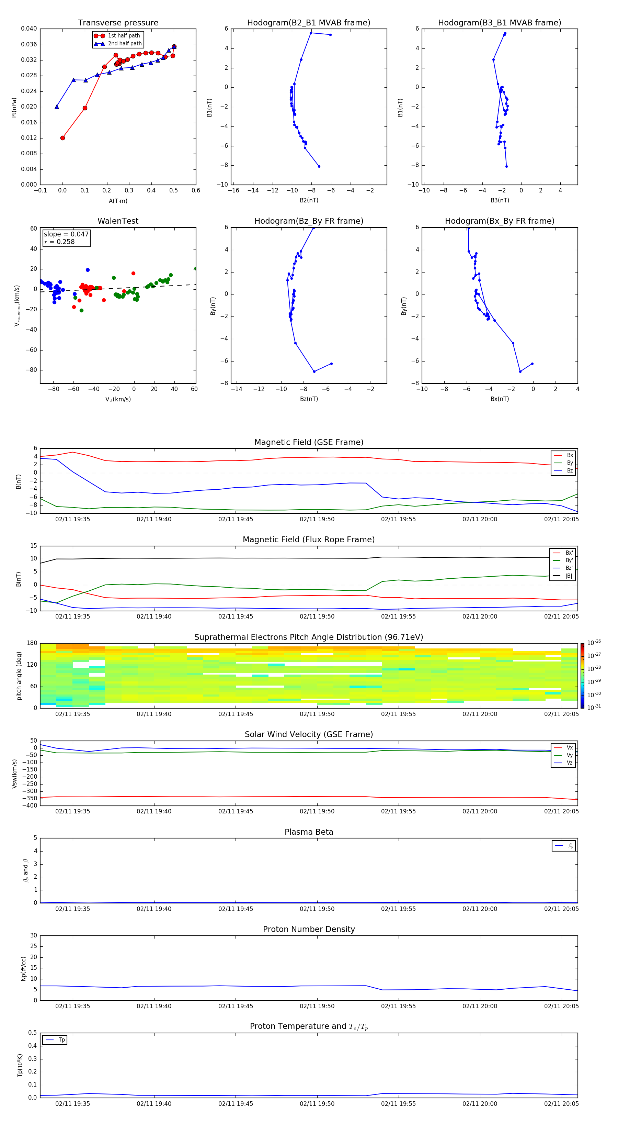Click the 'Np(#/cc)' y-axis label

23,968
